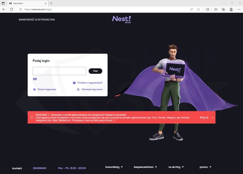Click the browser refresh icon
This screenshot has height=174, width=243.
click(12, 10)
